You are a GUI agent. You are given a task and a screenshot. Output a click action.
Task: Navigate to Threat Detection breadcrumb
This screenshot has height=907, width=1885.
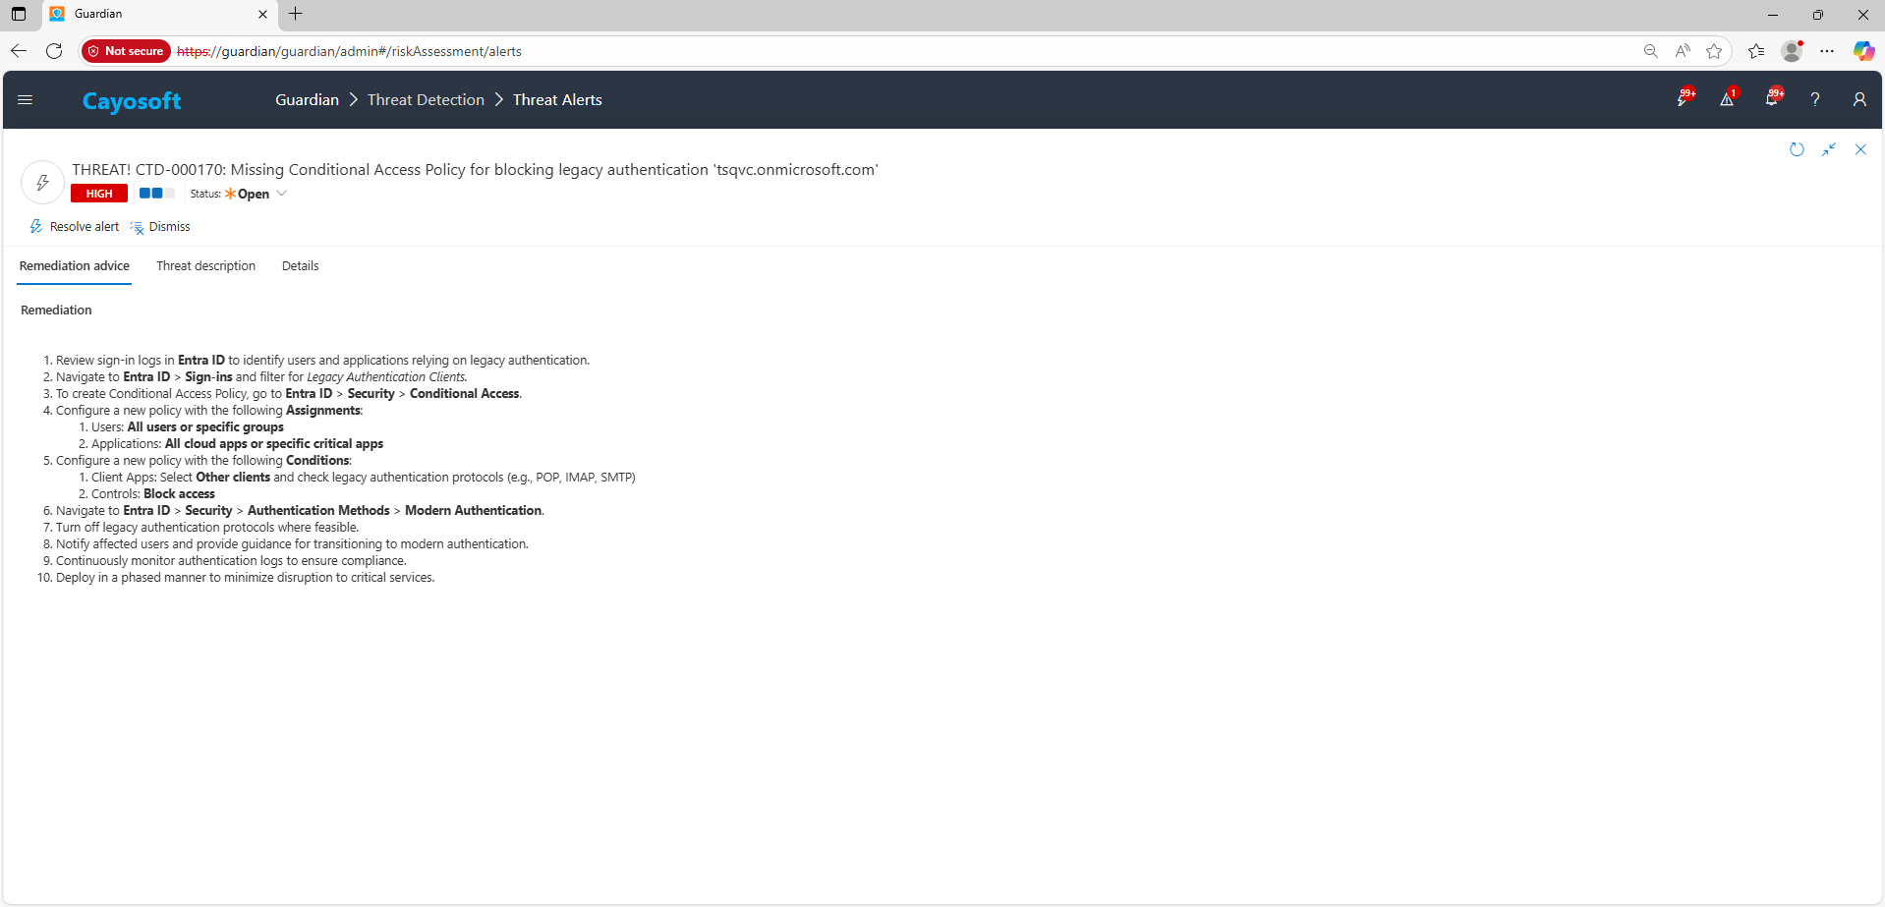[x=426, y=100]
